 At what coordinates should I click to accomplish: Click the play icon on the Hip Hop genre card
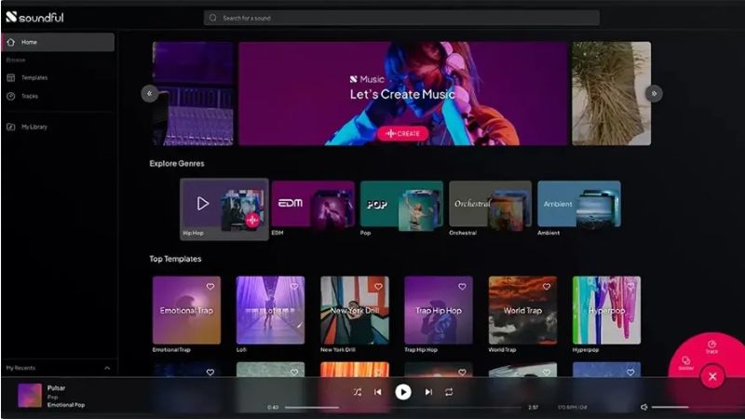pos(202,203)
